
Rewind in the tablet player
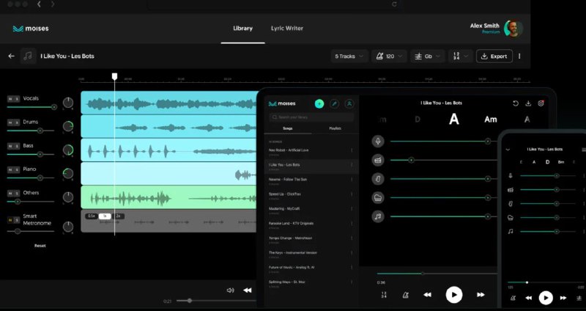click(x=427, y=295)
